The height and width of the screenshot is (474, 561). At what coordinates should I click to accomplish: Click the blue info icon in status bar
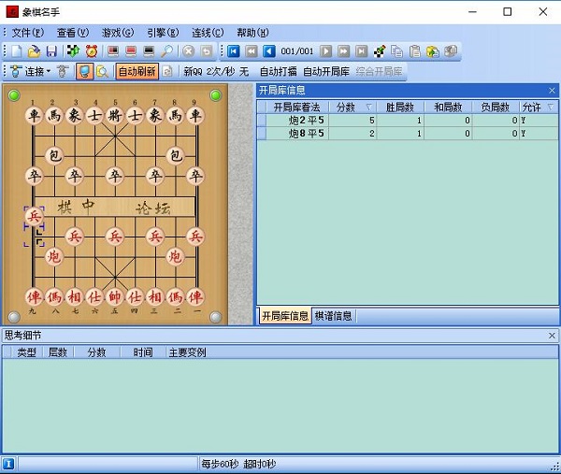pyautogui.click(x=9, y=464)
